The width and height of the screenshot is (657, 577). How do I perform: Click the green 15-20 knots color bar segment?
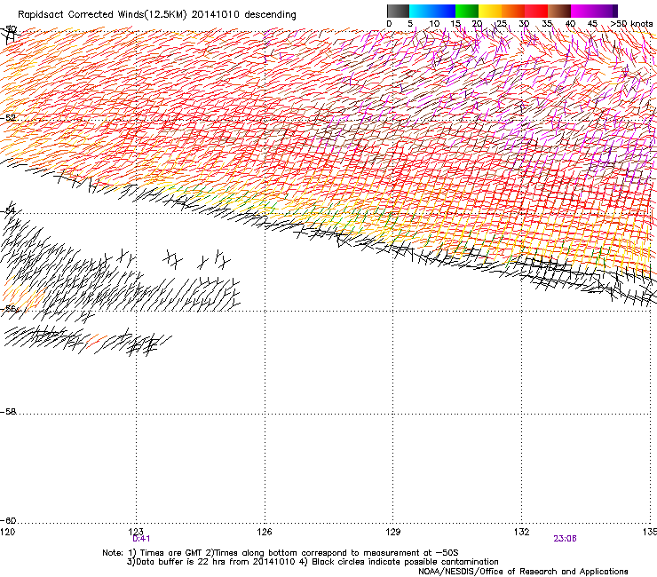click(x=467, y=11)
